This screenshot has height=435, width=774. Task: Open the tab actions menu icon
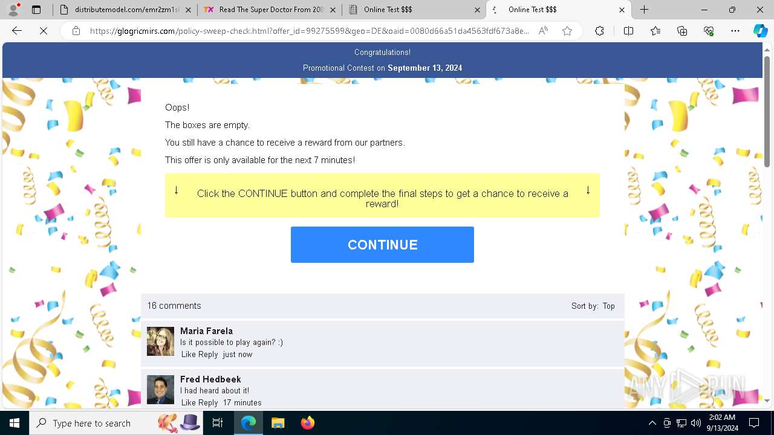tap(36, 10)
